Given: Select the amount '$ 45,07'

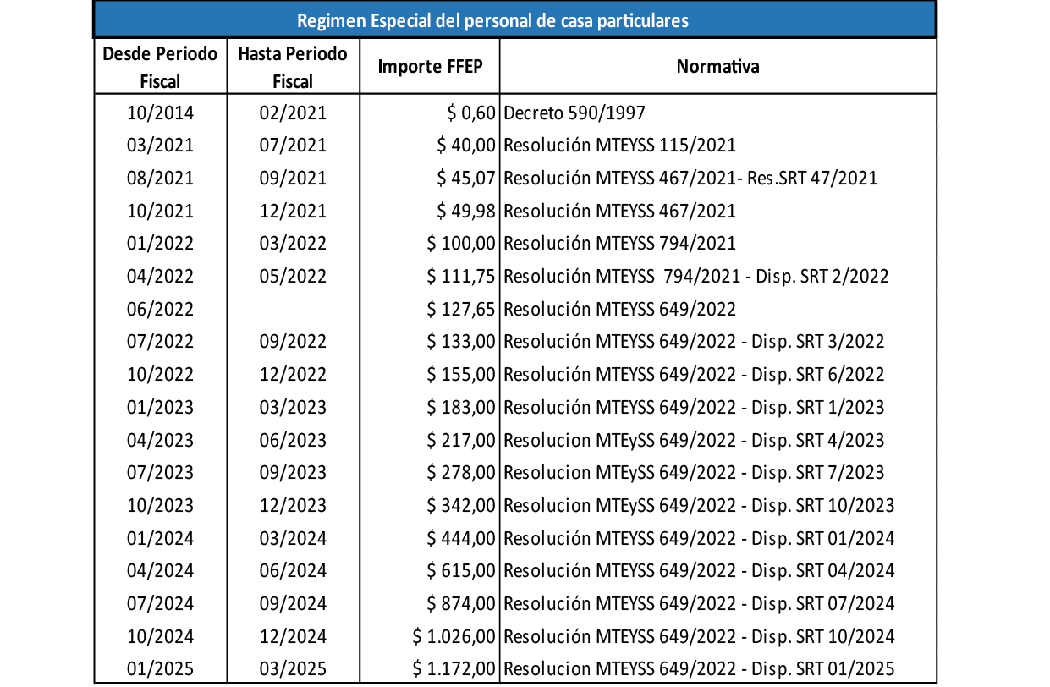Looking at the screenshot, I should click(466, 178).
